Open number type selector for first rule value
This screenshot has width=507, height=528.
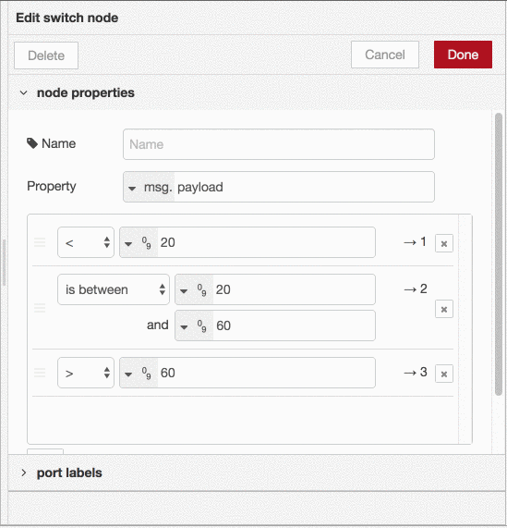139,242
